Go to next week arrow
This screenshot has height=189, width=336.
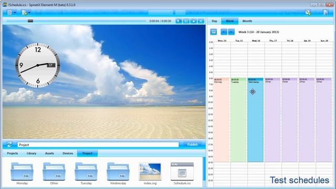(231, 32)
